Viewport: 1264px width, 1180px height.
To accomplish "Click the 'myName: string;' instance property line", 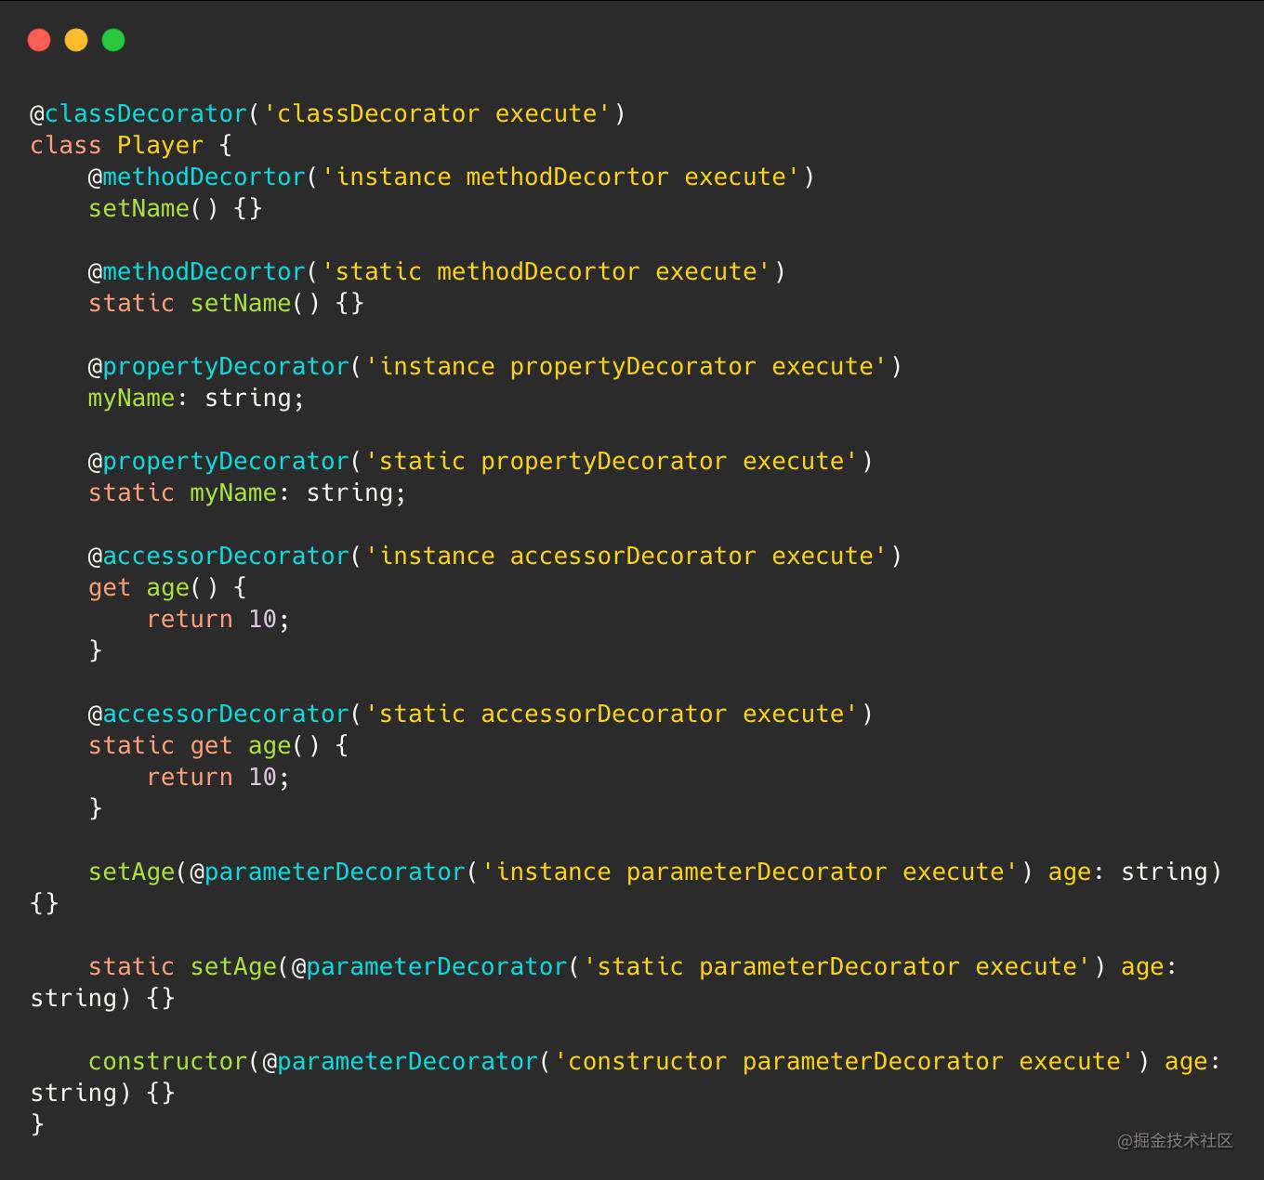I will 196,398.
